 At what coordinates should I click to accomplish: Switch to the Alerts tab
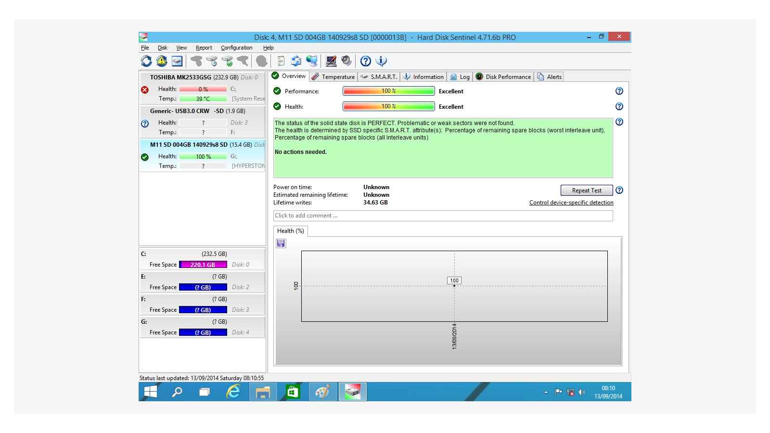tap(549, 76)
